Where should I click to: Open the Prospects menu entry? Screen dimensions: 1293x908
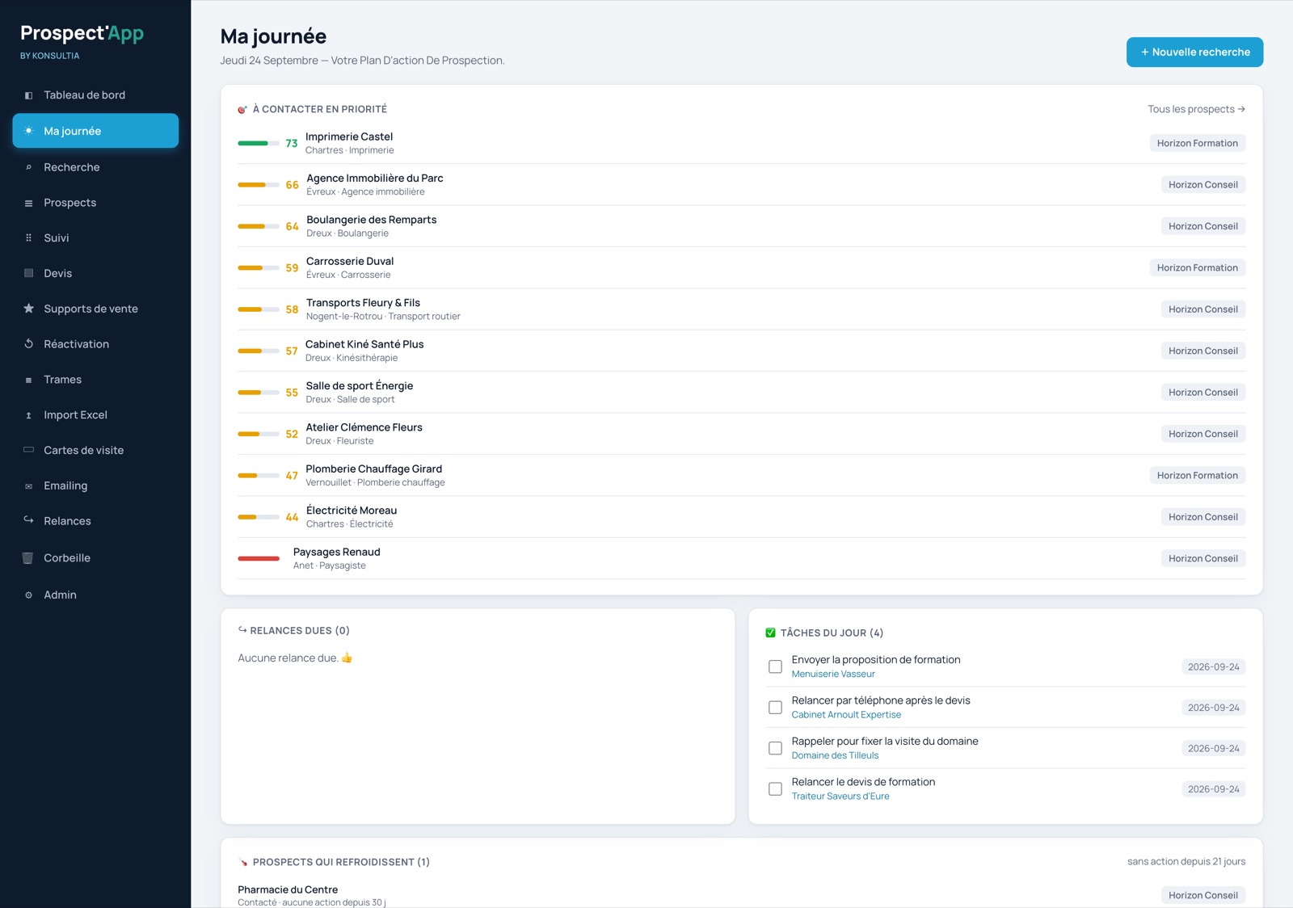[95, 203]
